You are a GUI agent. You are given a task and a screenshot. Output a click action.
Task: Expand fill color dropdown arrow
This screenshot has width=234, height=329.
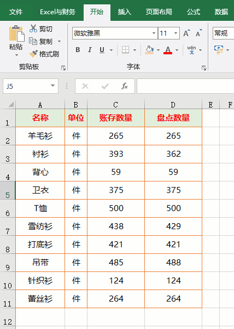(159, 50)
